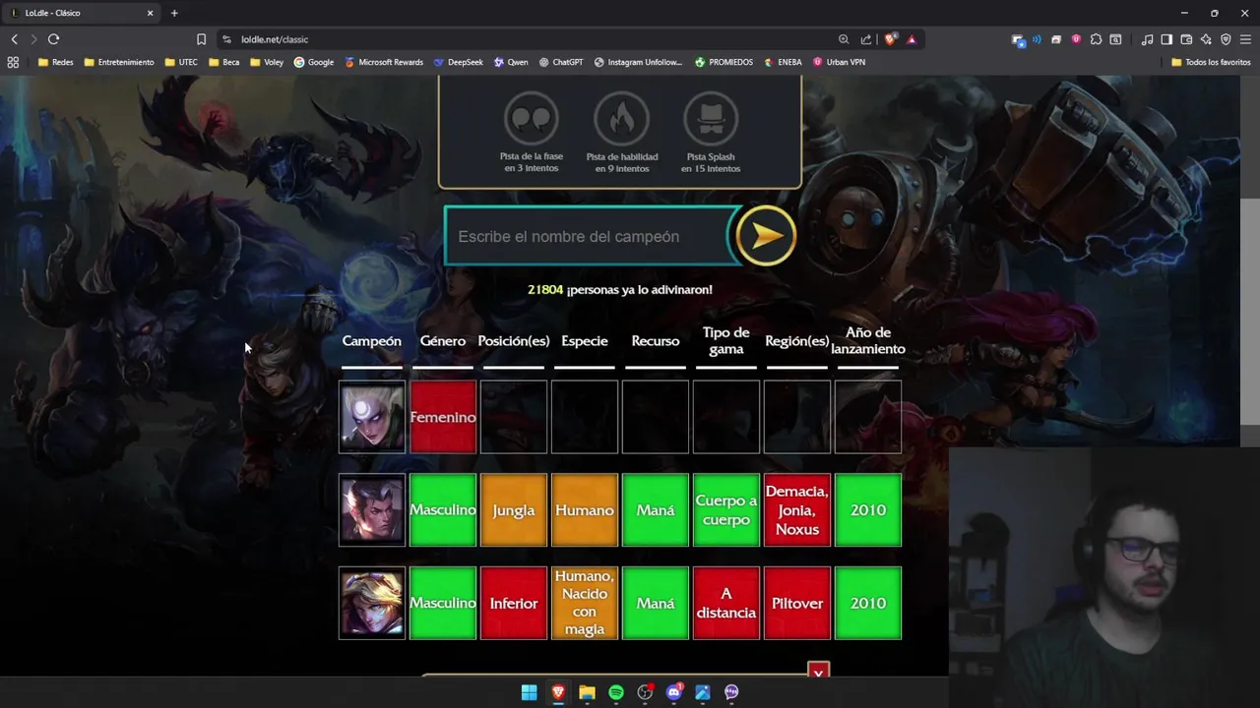Click in the champion name input field
The width and height of the screenshot is (1260, 708).
588,236
